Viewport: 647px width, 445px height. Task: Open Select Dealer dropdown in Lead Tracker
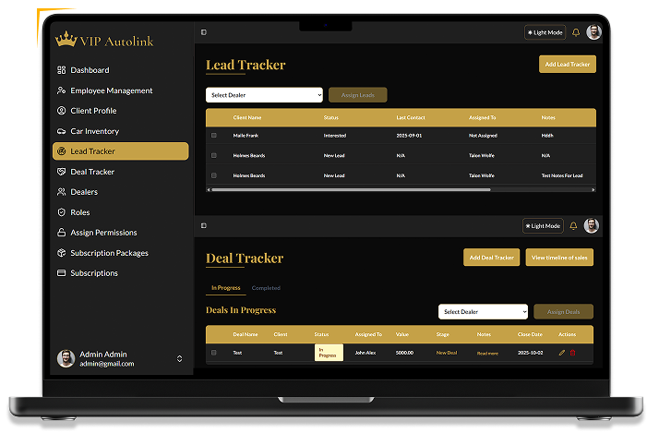tap(264, 95)
